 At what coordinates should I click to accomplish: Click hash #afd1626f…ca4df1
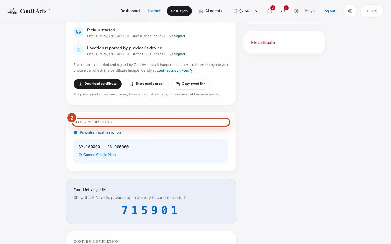(149, 54)
